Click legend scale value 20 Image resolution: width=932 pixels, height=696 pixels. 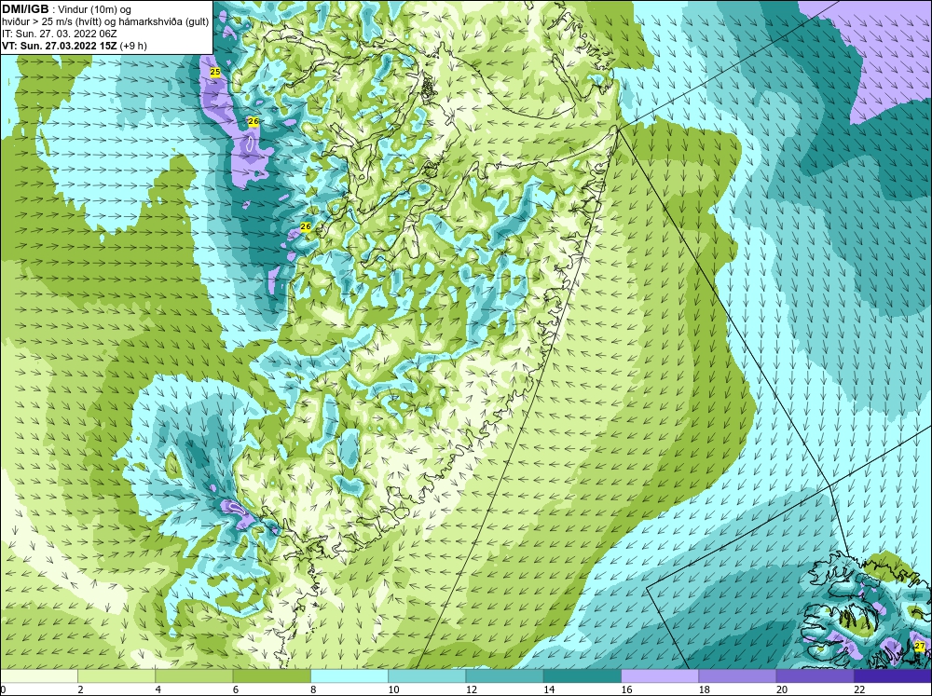[x=782, y=689]
